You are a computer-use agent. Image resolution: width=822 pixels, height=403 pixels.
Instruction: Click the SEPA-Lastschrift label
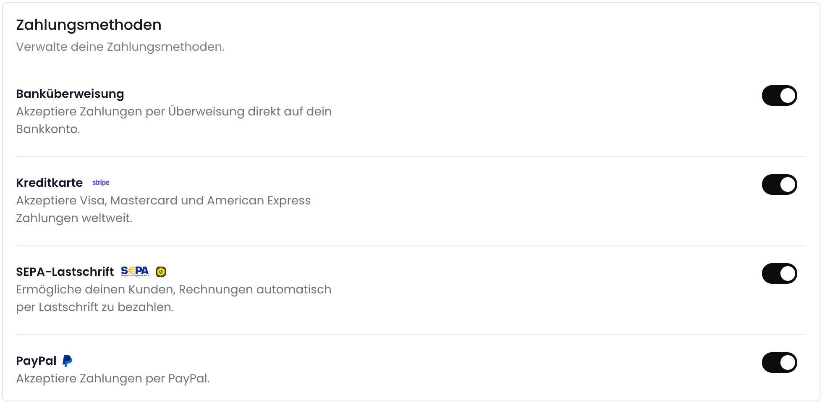coord(65,271)
